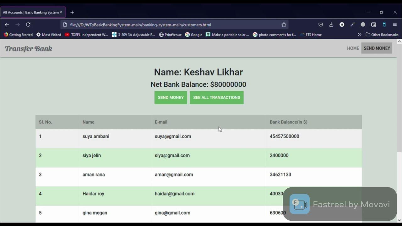Open the ETS Home bookmark

311,35
